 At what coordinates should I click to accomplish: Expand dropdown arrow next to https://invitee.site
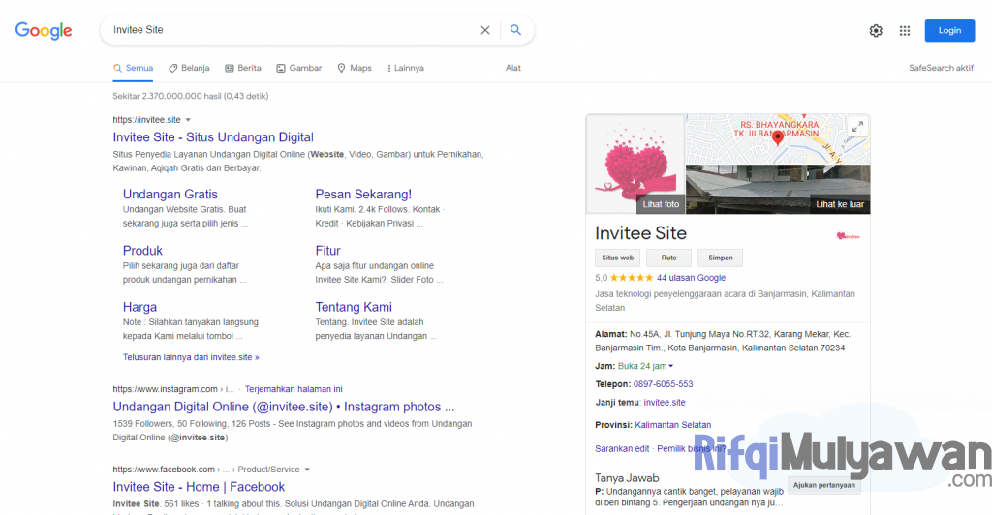(188, 120)
